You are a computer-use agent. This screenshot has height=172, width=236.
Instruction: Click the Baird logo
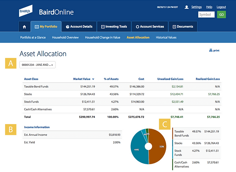pyautogui.click(x=26, y=11)
